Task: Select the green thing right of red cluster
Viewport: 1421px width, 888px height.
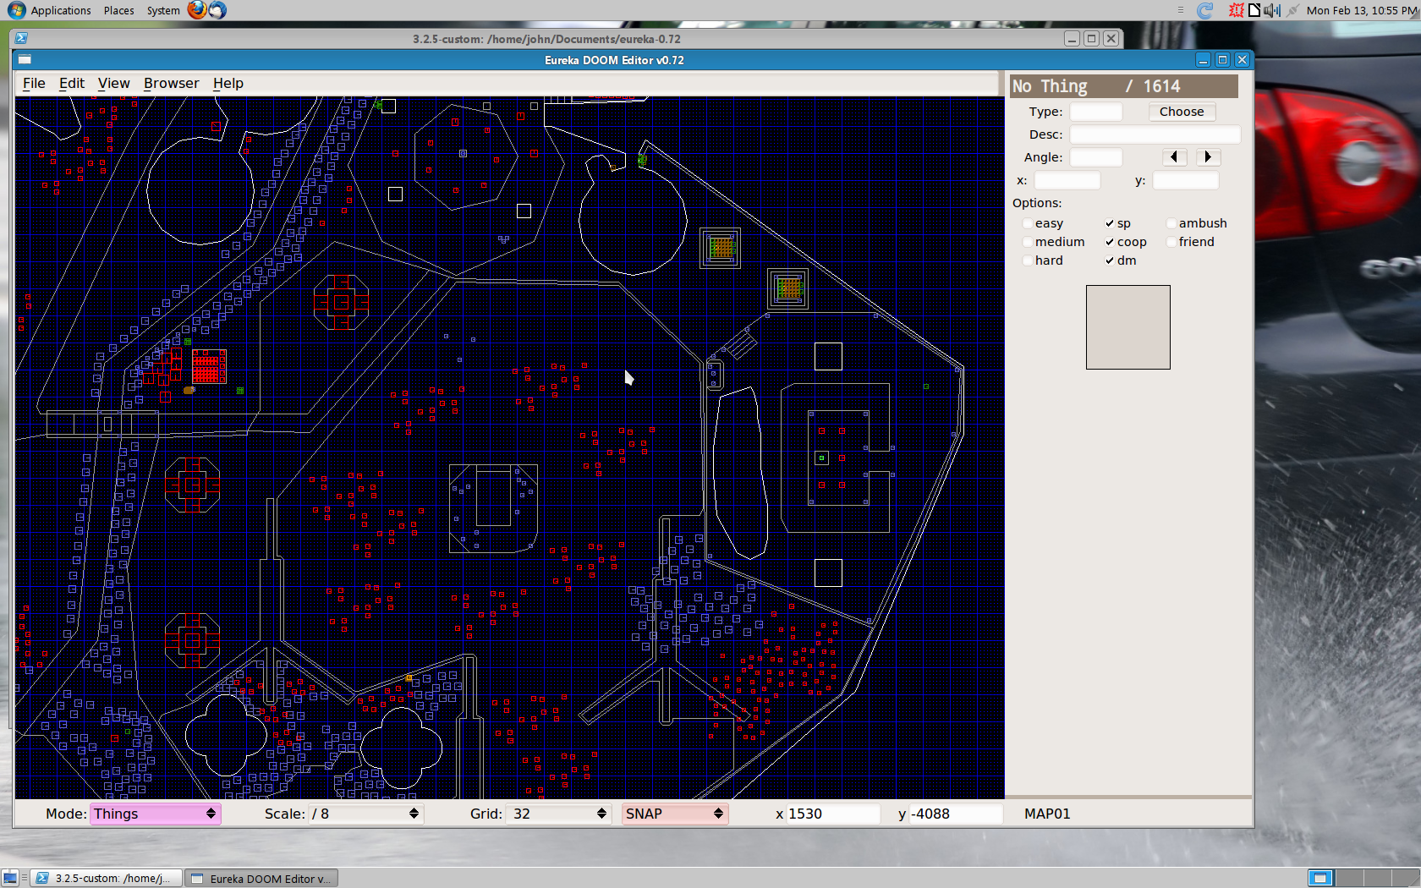Action: coord(240,391)
